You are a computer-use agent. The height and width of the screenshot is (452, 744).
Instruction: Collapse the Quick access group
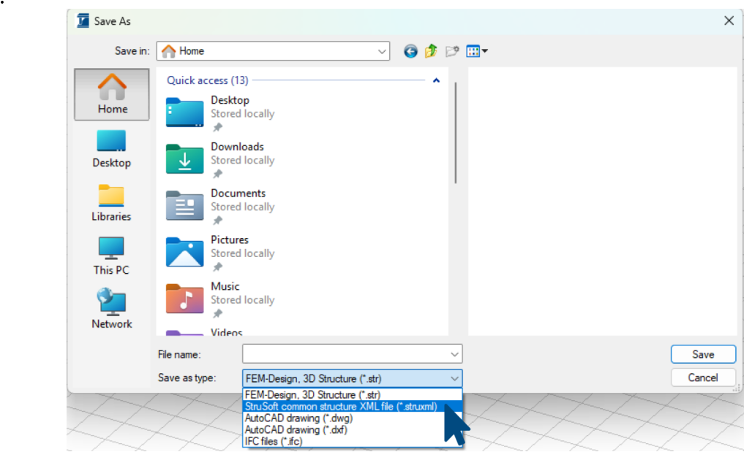pyautogui.click(x=436, y=80)
